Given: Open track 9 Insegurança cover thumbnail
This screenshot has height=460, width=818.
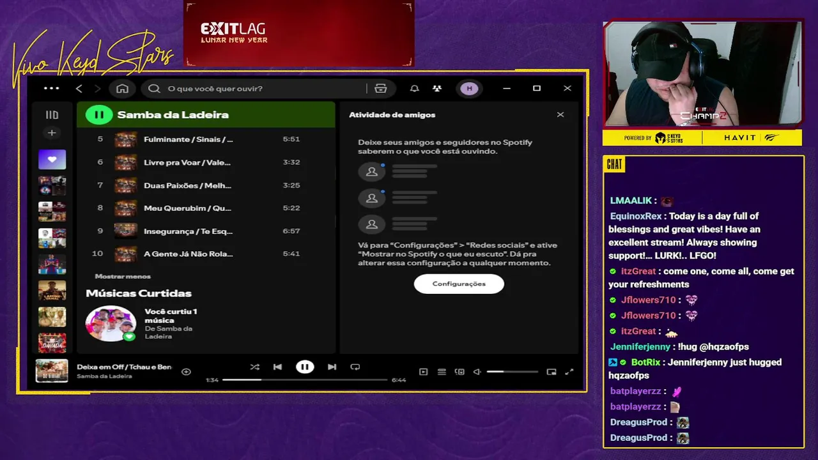Looking at the screenshot, I should [125, 231].
